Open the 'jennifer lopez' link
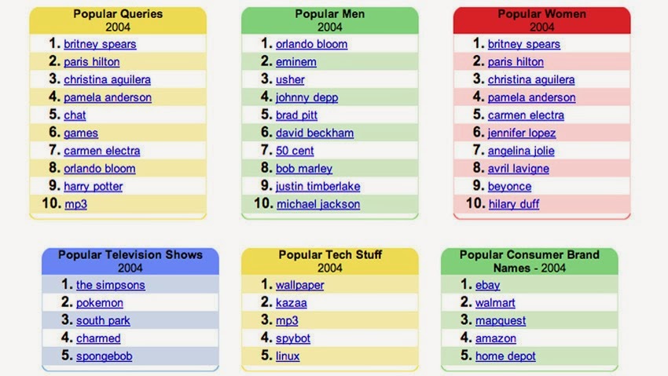 click(521, 133)
